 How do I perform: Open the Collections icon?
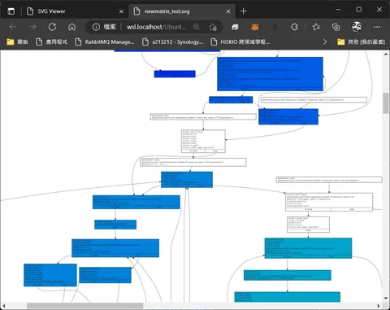click(336, 27)
